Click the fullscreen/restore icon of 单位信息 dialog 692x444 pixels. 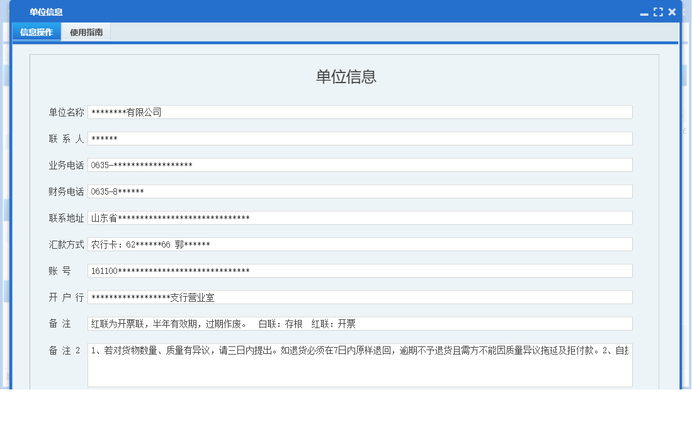pyautogui.click(x=659, y=11)
